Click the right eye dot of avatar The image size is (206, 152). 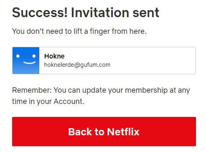coord(34,56)
